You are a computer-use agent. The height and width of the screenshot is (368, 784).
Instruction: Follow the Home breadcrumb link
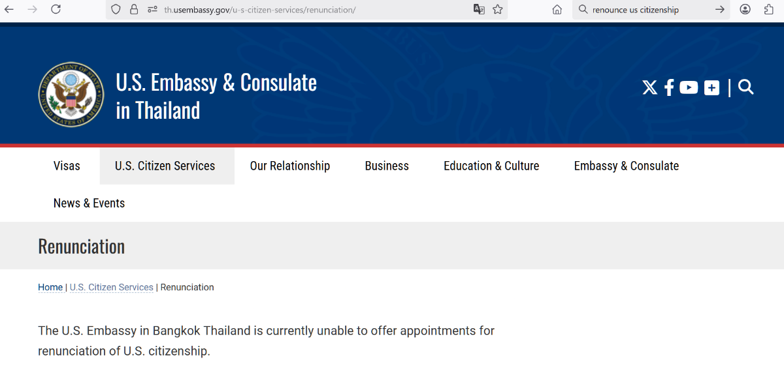pos(50,287)
